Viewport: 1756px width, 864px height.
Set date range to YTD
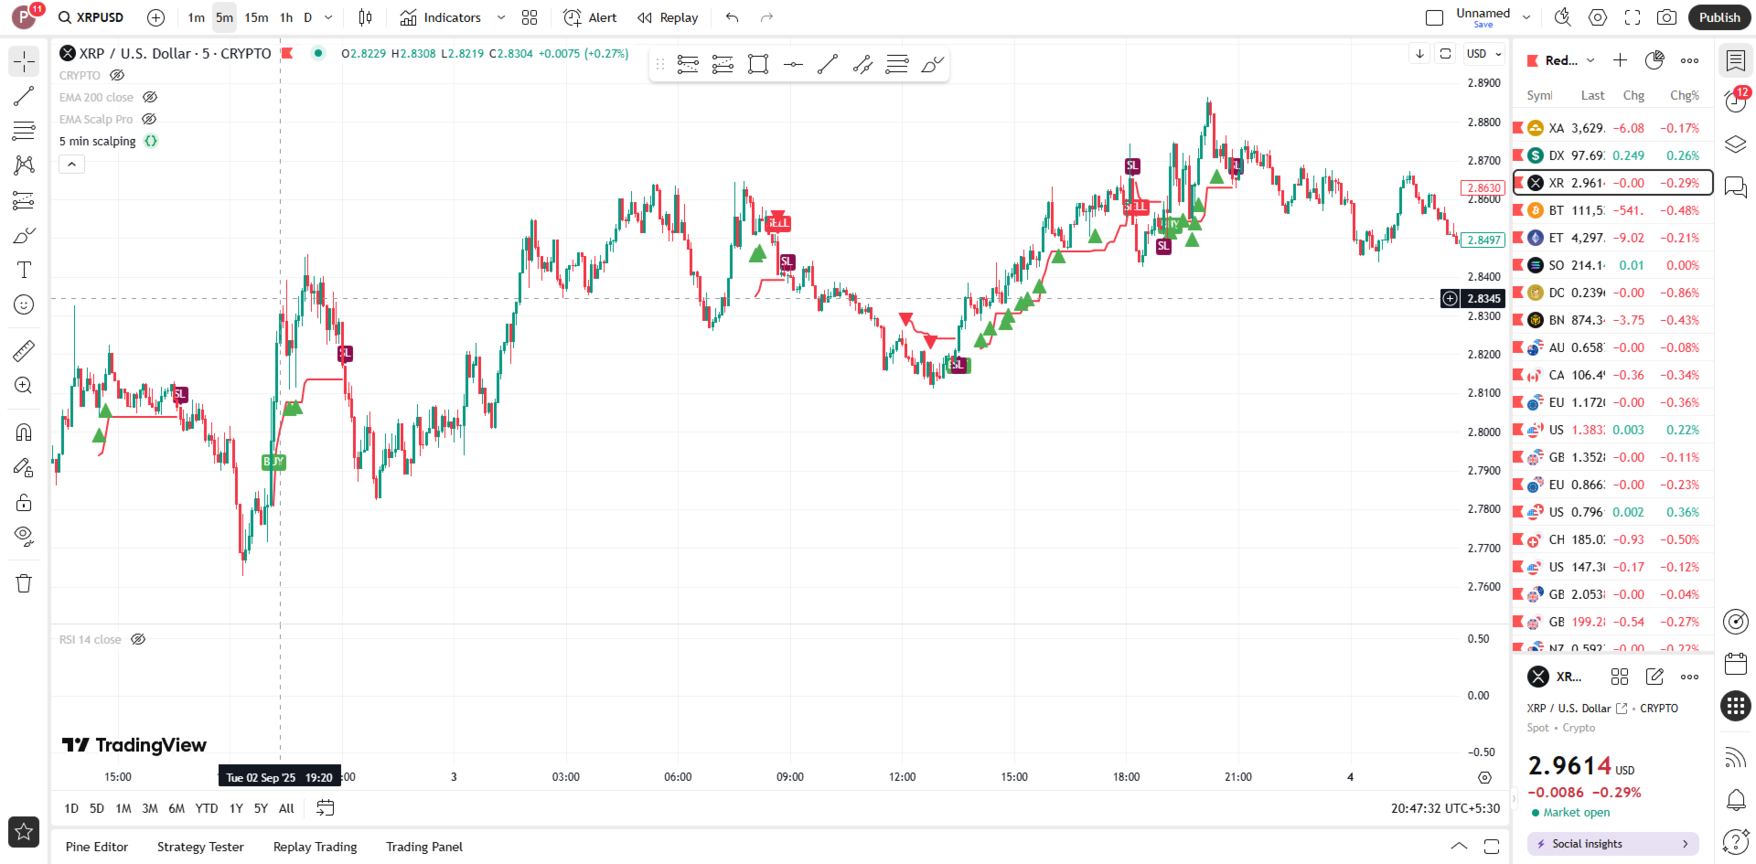tap(207, 808)
